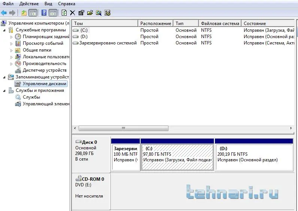Collapse Запоминающие устройства node
Screen dimensions: 298x211
coord(4,77)
